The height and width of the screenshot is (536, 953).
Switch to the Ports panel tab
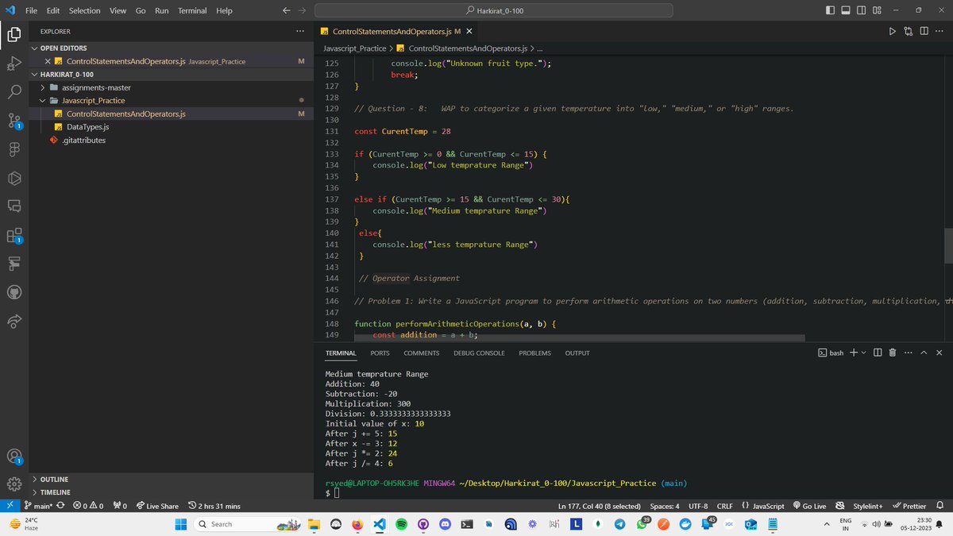(x=380, y=353)
